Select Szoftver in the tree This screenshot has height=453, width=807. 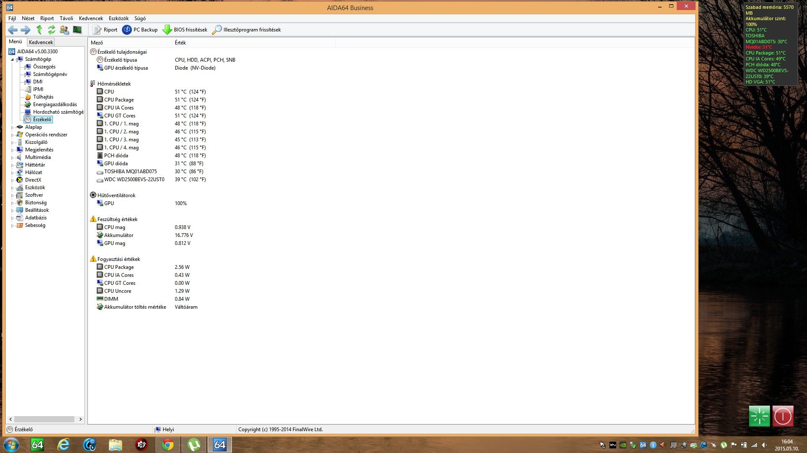(x=34, y=195)
